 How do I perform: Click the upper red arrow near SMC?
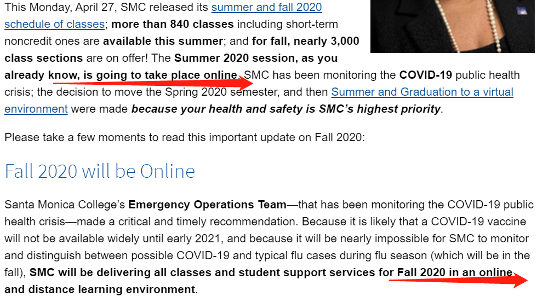coord(192,81)
